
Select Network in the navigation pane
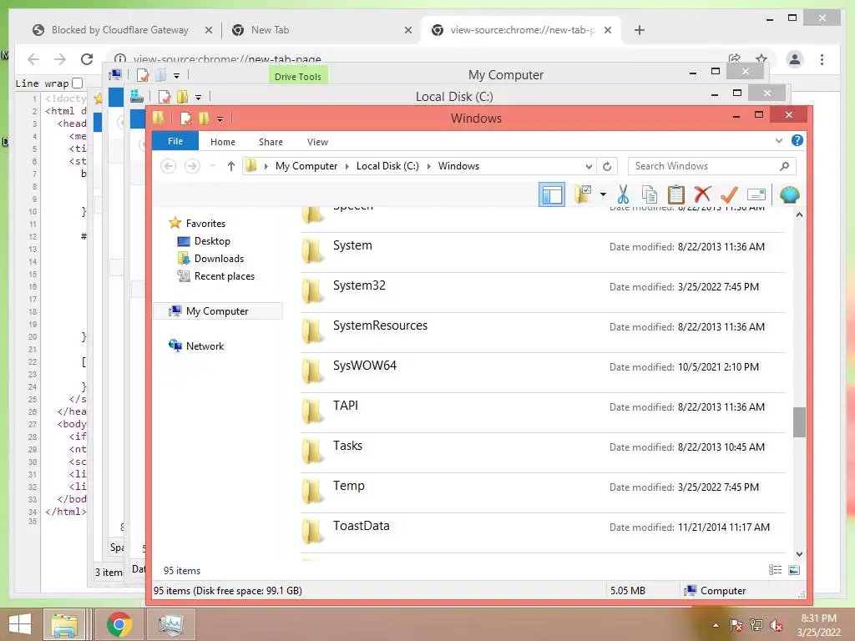click(205, 346)
